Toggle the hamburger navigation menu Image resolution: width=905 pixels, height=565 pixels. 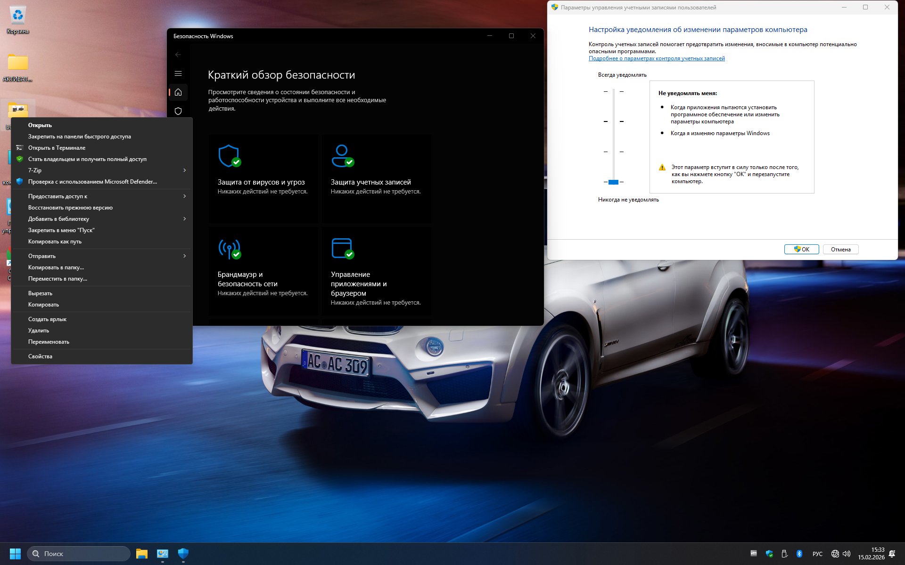pyautogui.click(x=178, y=73)
